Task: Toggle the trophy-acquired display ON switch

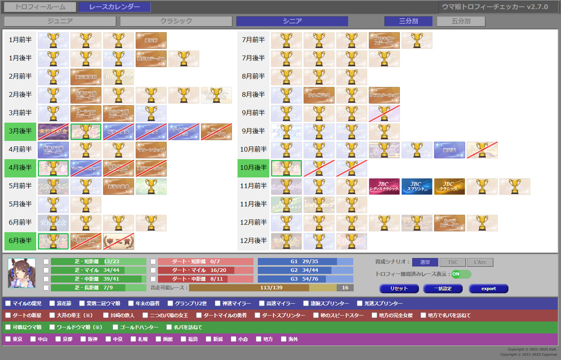Action: pyautogui.click(x=461, y=274)
